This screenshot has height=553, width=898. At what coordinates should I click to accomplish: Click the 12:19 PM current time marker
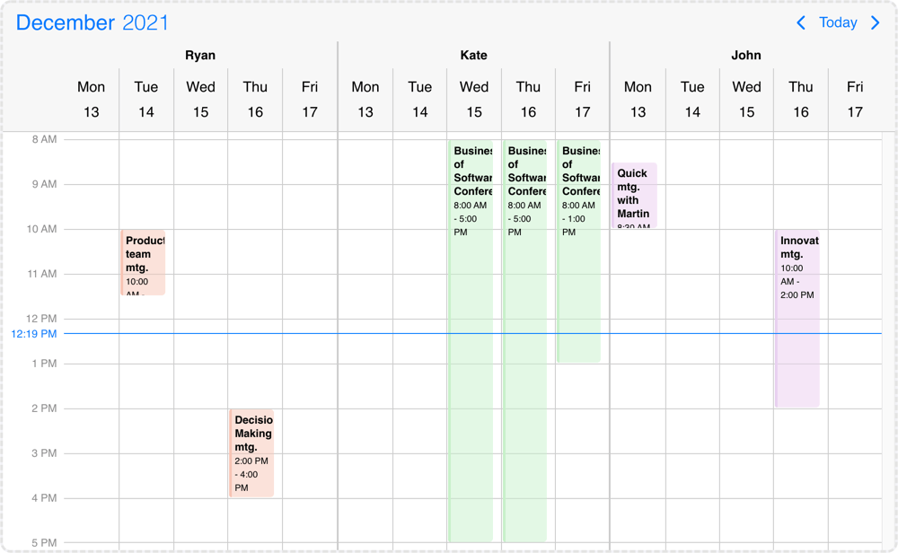[x=34, y=334]
